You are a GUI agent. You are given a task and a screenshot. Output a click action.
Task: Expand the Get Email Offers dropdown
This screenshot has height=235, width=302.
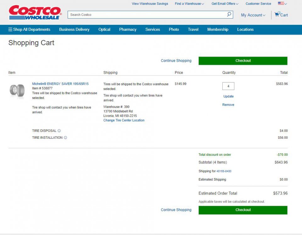pos(225,4)
